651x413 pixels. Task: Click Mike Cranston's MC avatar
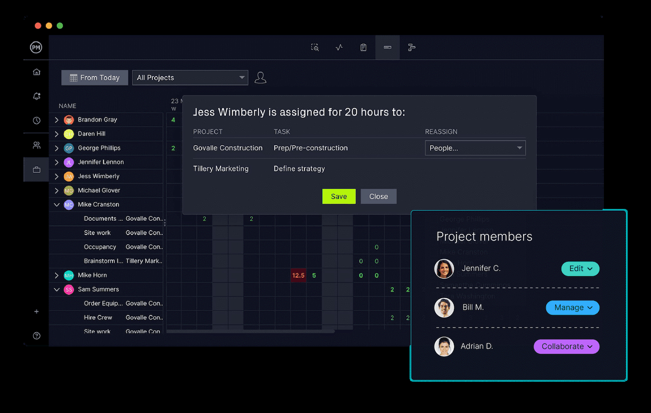click(x=69, y=205)
